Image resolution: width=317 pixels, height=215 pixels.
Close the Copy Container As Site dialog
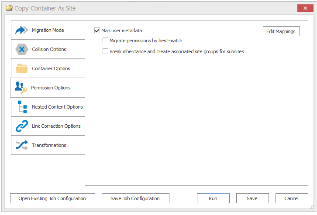coord(304,8)
